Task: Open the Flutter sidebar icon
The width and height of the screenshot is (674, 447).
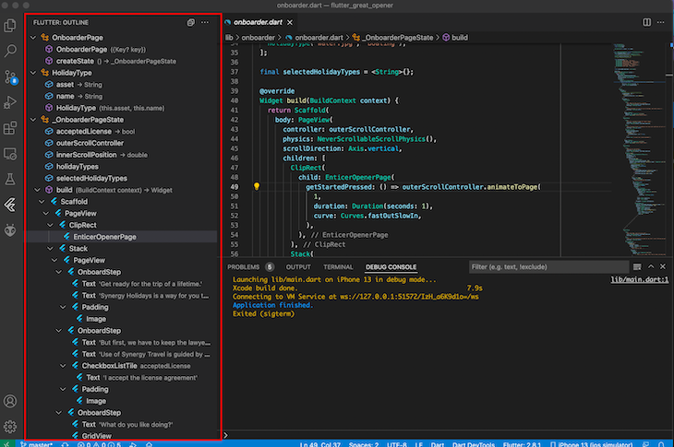Action: [11, 205]
